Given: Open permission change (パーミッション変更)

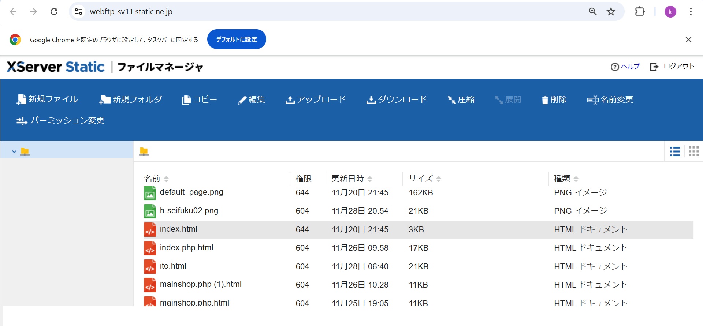Looking at the screenshot, I should pyautogui.click(x=60, y=120).
